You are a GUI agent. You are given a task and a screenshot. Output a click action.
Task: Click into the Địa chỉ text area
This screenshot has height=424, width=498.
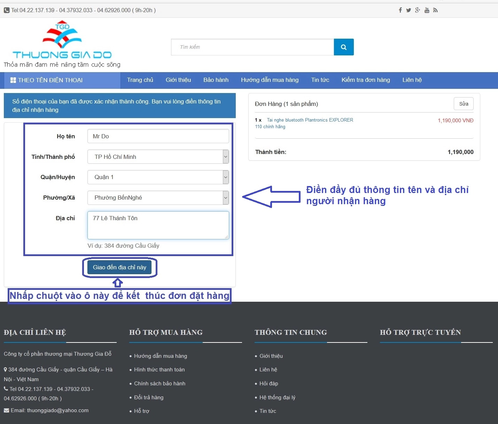[158, 225]
